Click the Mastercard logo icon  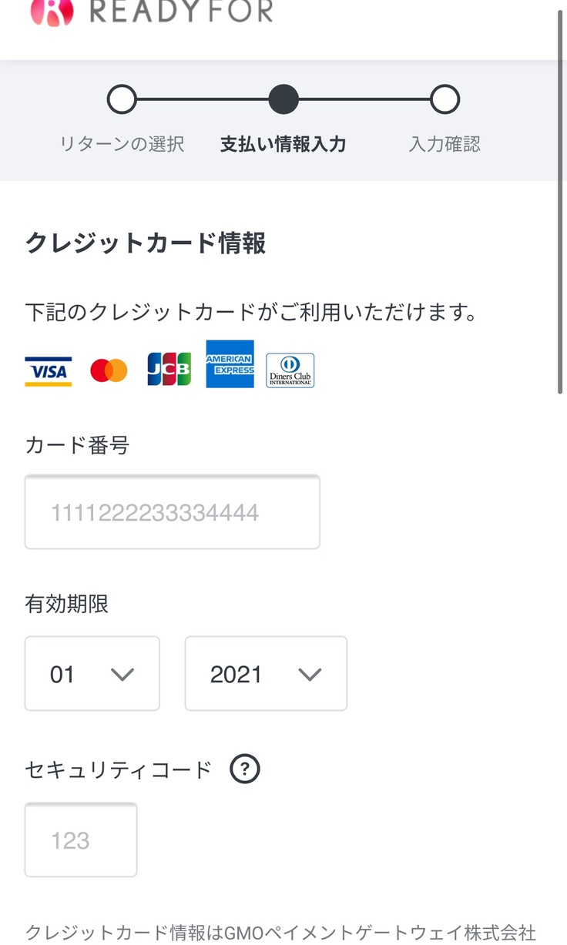(109, 370)
